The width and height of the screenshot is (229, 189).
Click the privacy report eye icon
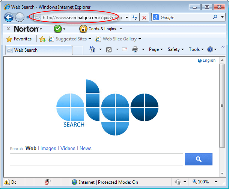click(x=47, y=182)
